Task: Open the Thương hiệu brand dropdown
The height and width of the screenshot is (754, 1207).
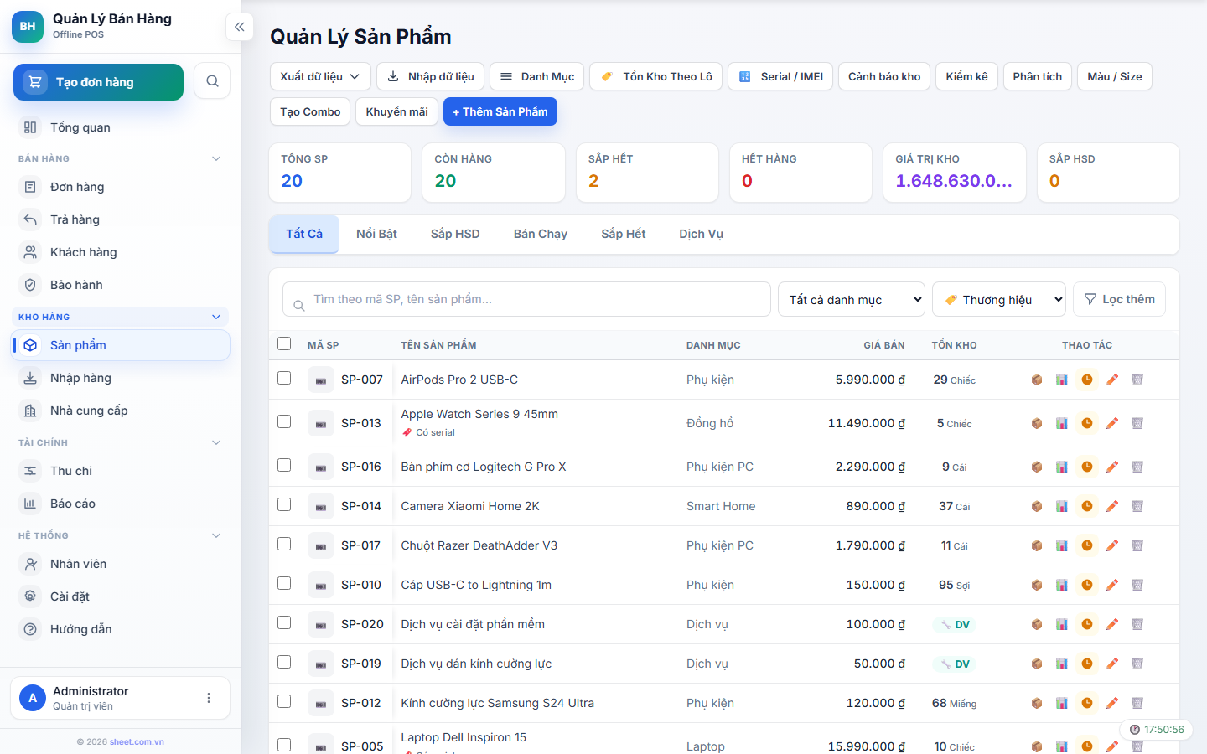Action: click(x=999, y=299)
